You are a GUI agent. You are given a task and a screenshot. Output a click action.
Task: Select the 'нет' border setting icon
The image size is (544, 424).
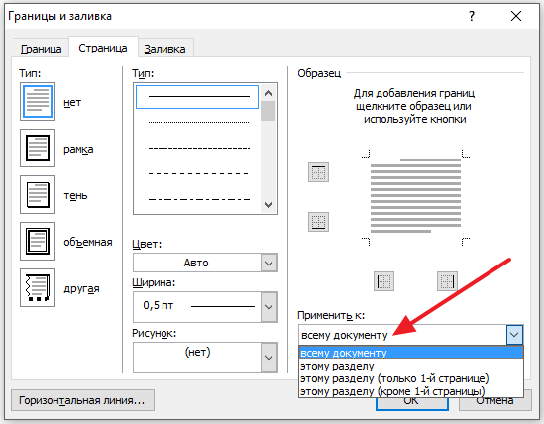coord(38,102)
